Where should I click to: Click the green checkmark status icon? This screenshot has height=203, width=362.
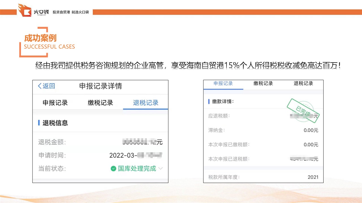click(113, 169)
